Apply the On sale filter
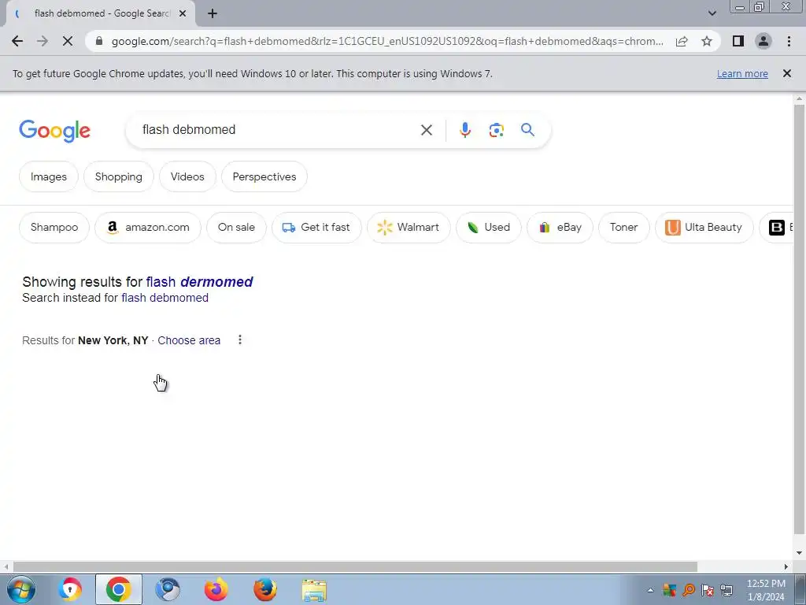Viewport: 806px width, 605px height. [236, 228]
